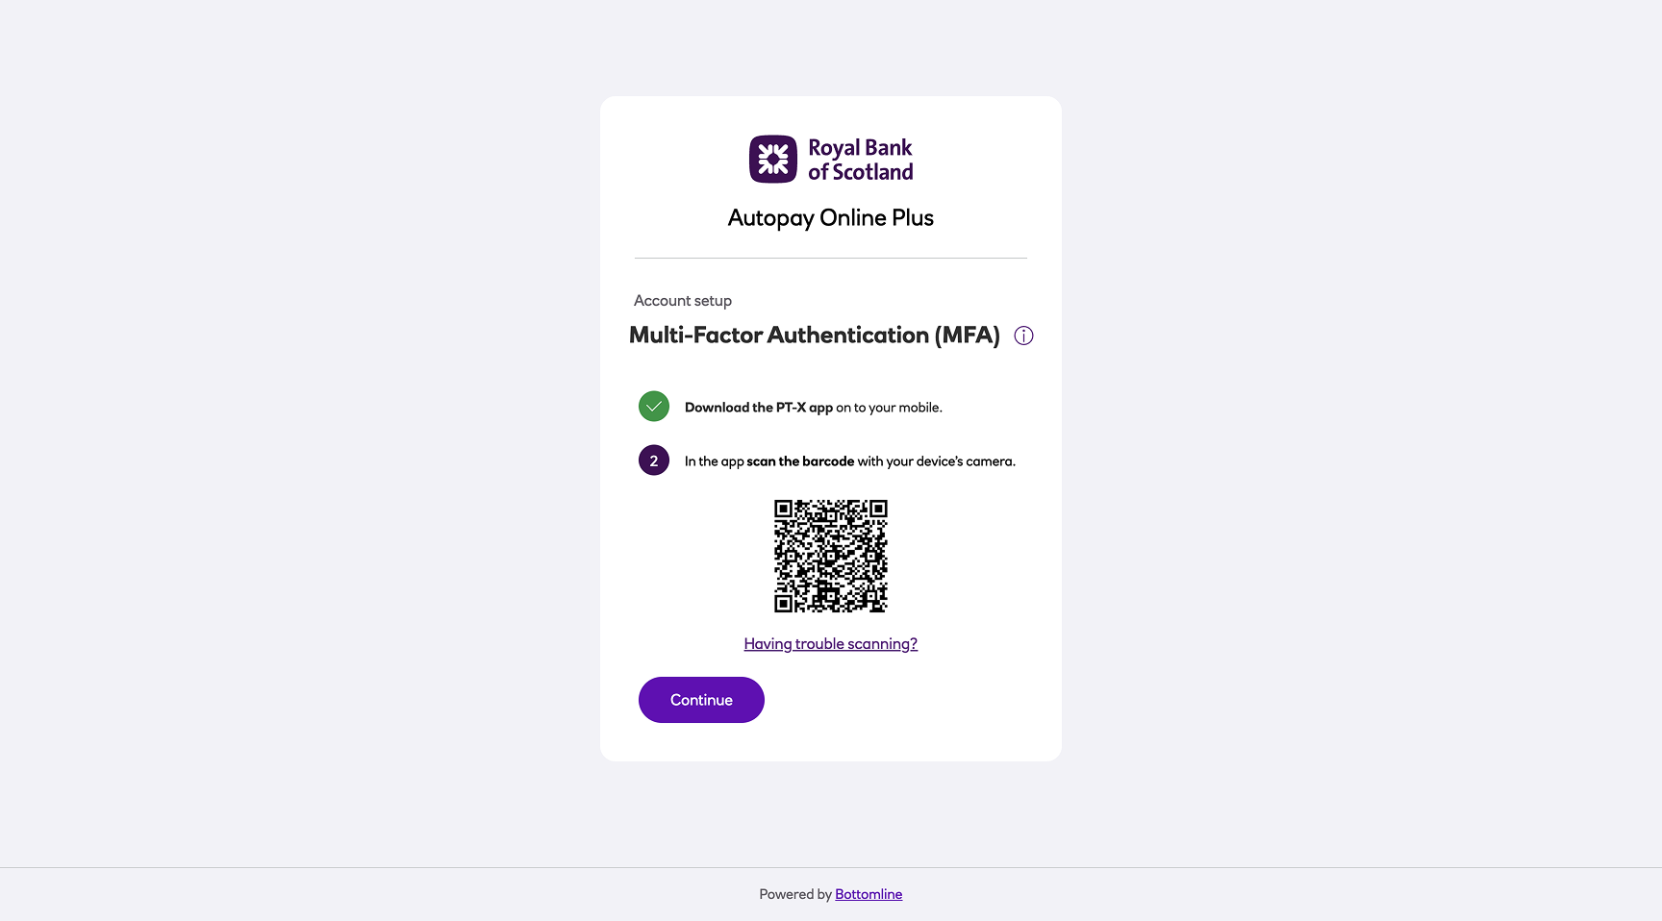Click the Powered by footer text
The width and height of the screenshot is (1662, 921).
point(795,894)
